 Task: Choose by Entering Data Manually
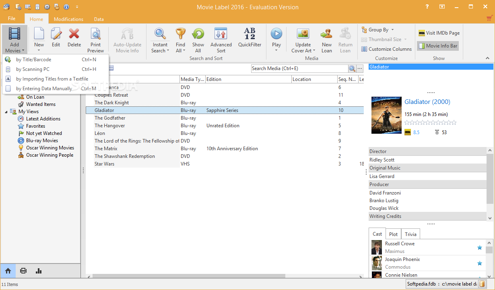pyautogui.click(x=56, y=88)
